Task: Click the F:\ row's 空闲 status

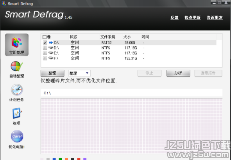Action: 75,58
